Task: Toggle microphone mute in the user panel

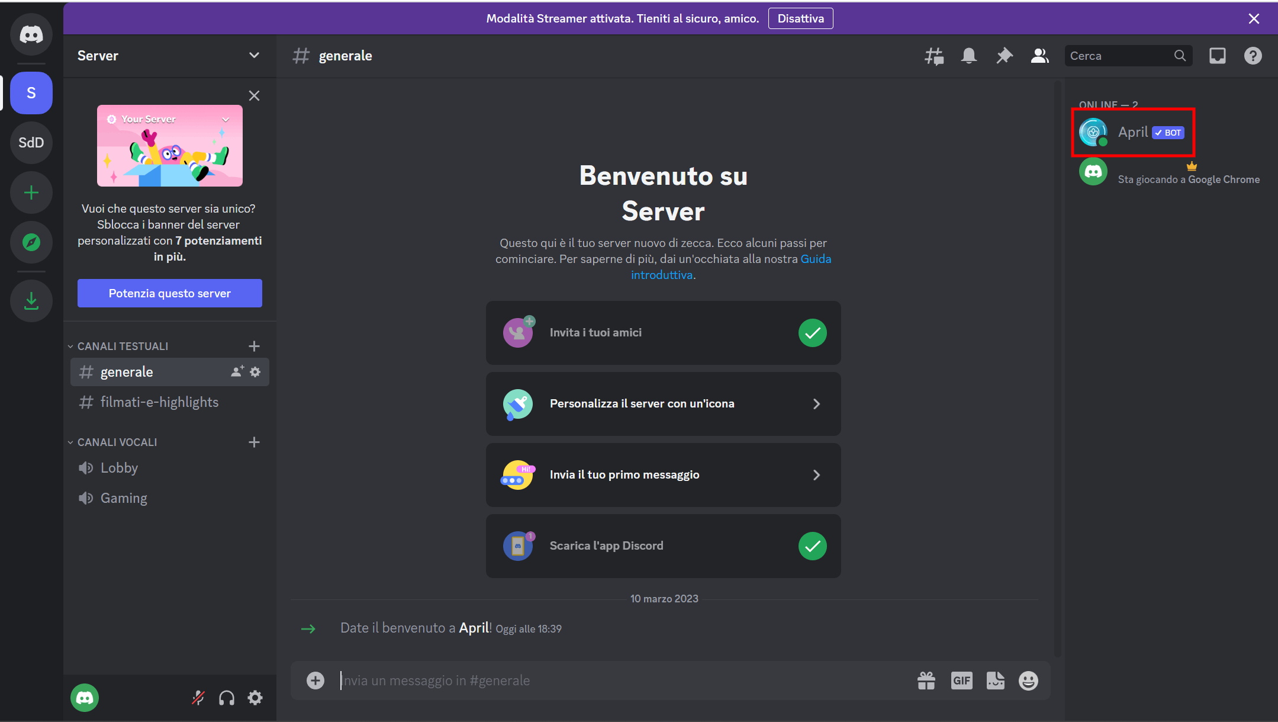Action: coord(198,698)
